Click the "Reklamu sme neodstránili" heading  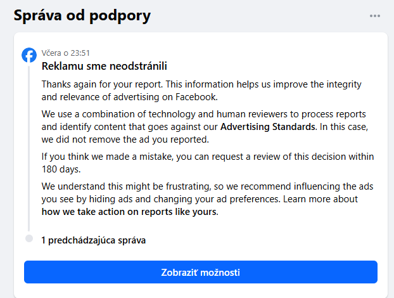[104, 65]
